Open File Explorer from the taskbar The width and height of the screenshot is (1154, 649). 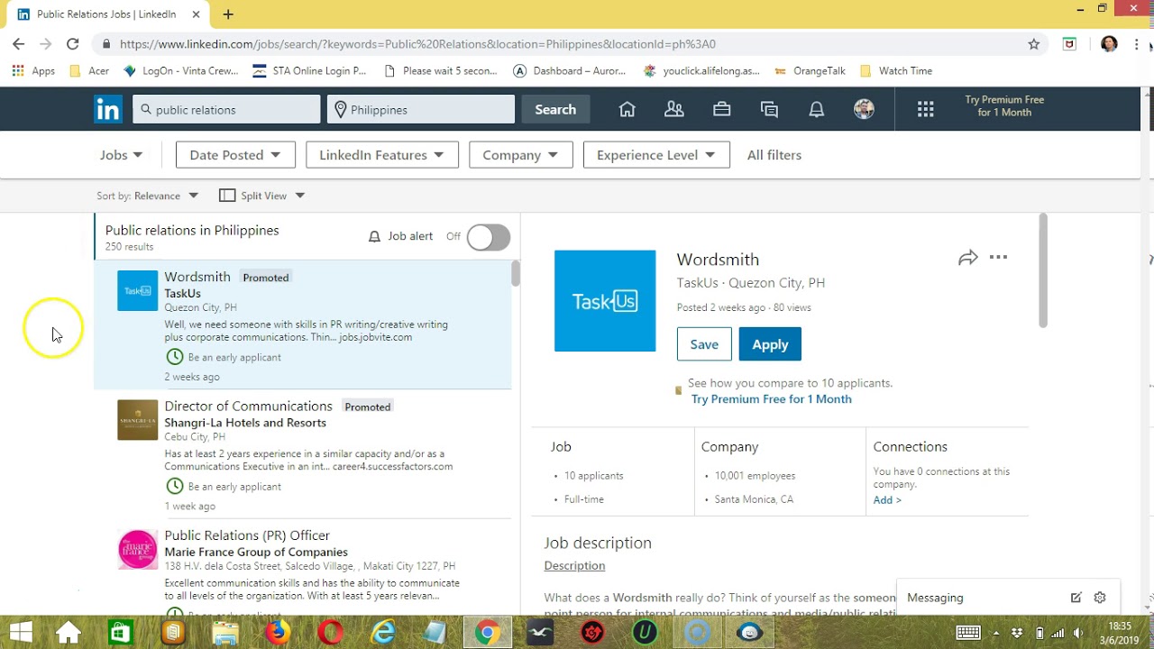[224, 633]
